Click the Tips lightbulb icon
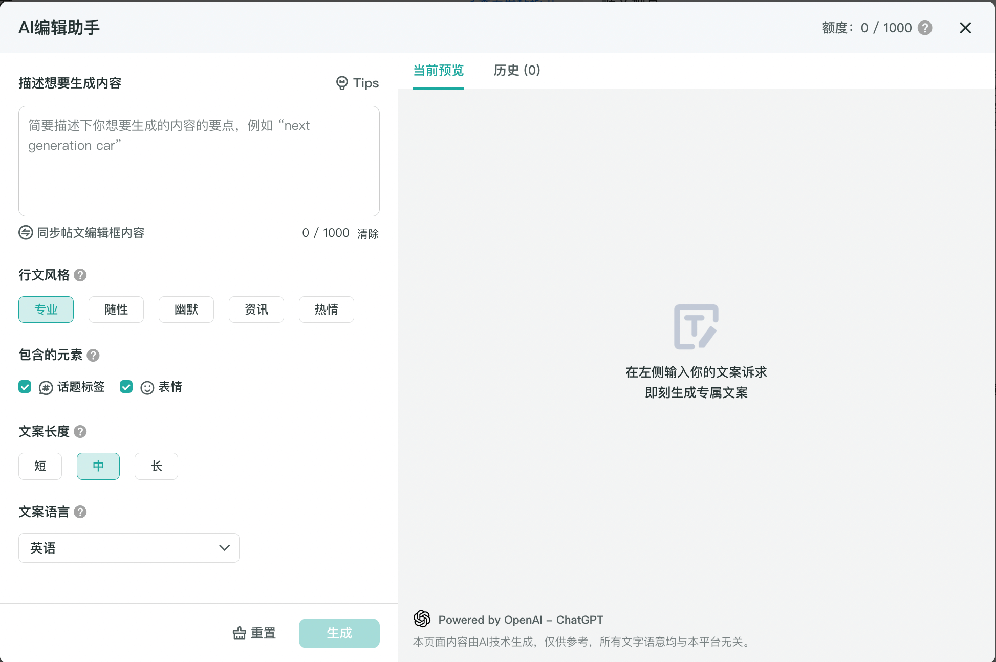Viewport: 996px width, 662px height. [341, 83]
